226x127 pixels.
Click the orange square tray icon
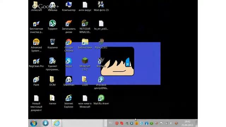pos(137,123)
